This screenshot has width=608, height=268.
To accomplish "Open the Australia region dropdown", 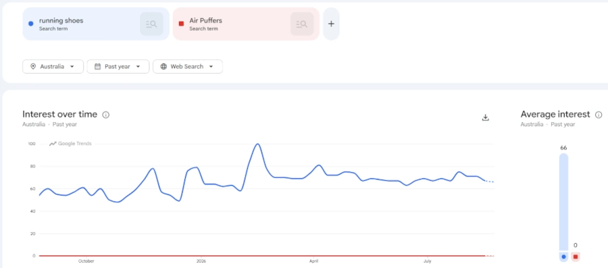I will point(53,67).
